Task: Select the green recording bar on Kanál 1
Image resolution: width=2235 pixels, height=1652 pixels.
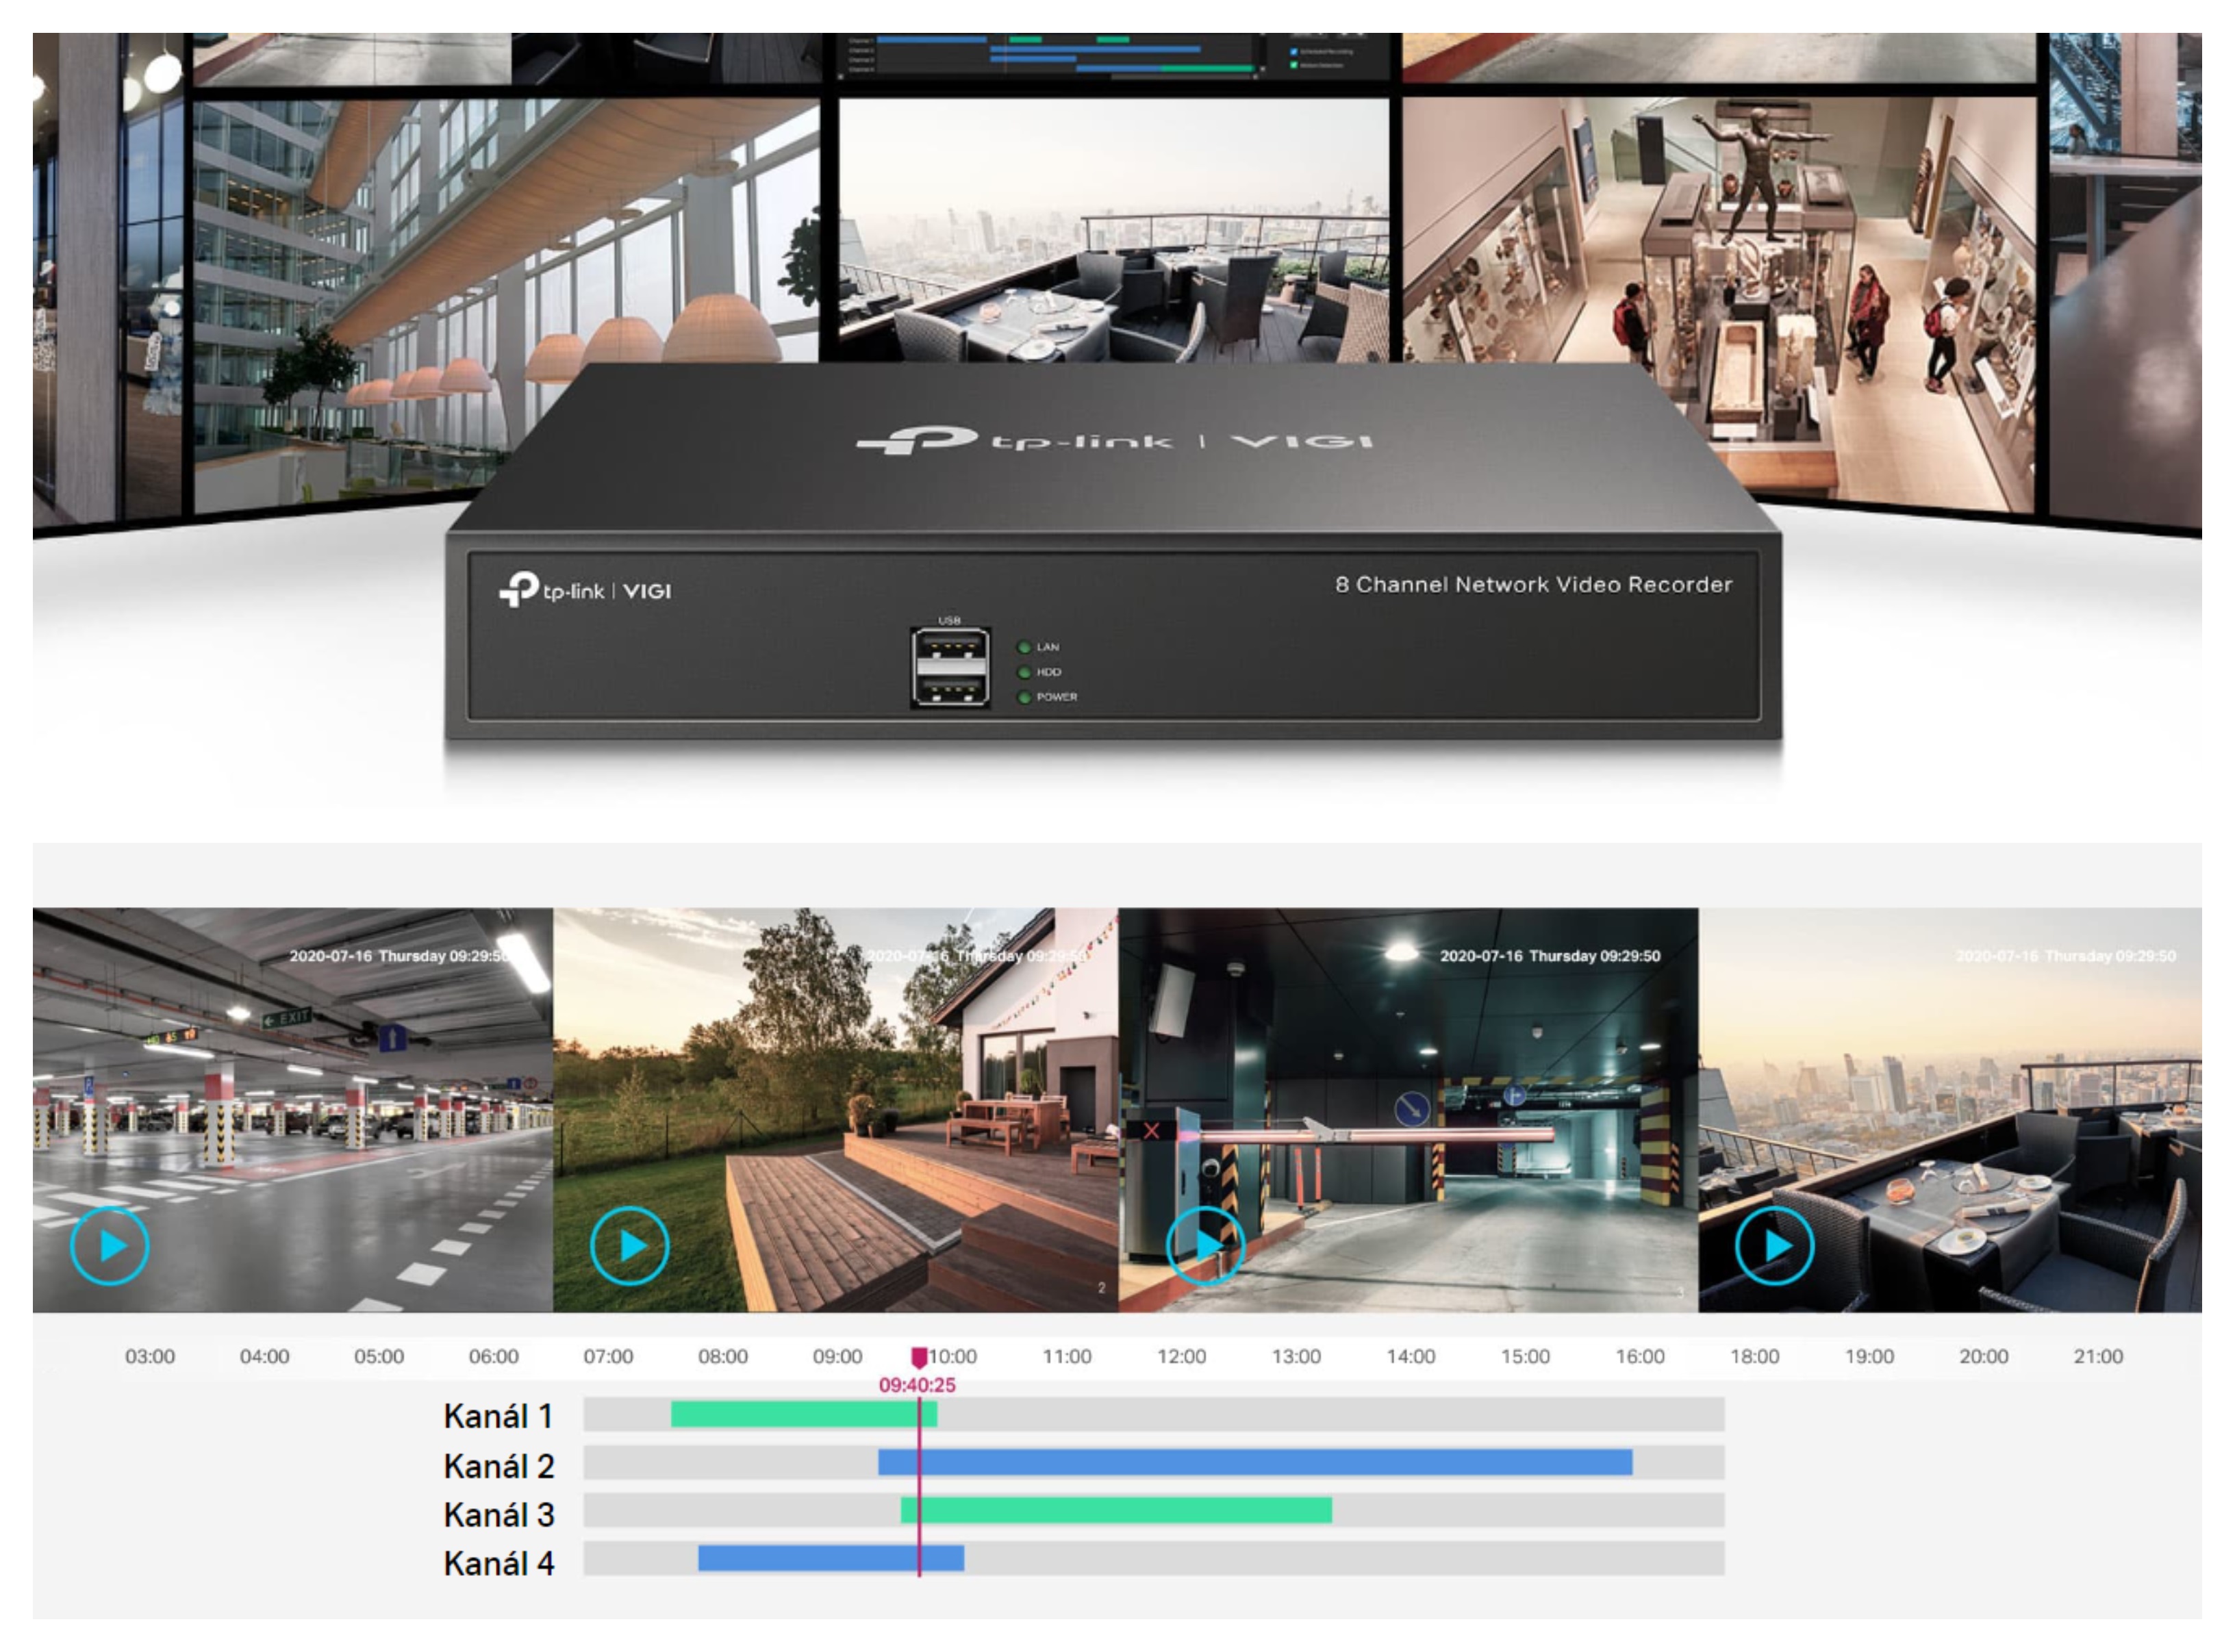Action: [804, 1414]
